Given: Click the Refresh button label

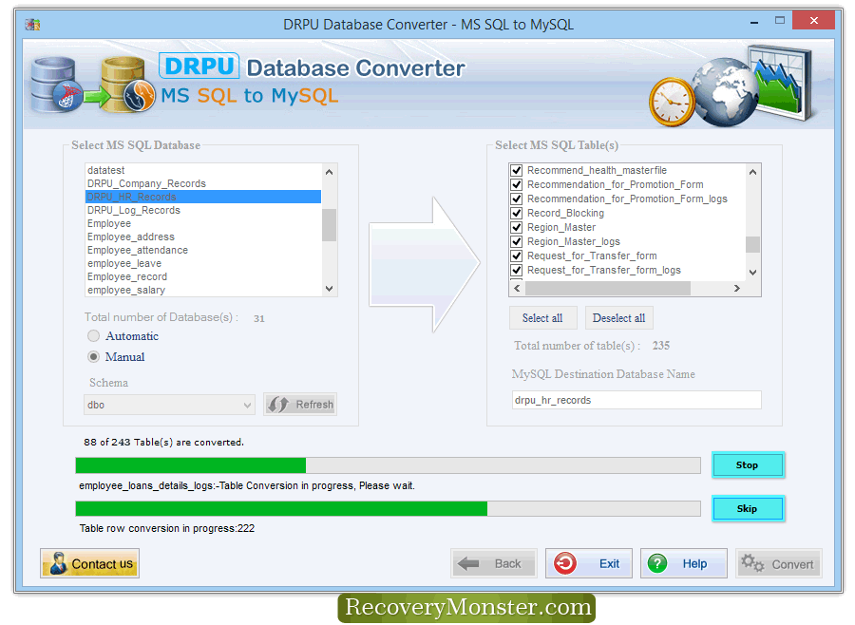Looking at the screenshot, I should (x=314, y=405).
